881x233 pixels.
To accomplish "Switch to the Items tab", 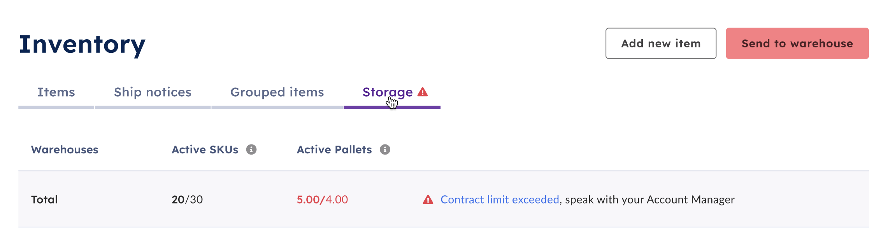I will (56, 92).
